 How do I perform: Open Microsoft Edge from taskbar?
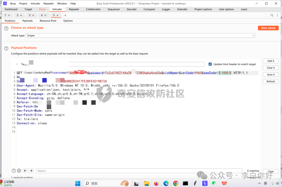pos(166,183)
